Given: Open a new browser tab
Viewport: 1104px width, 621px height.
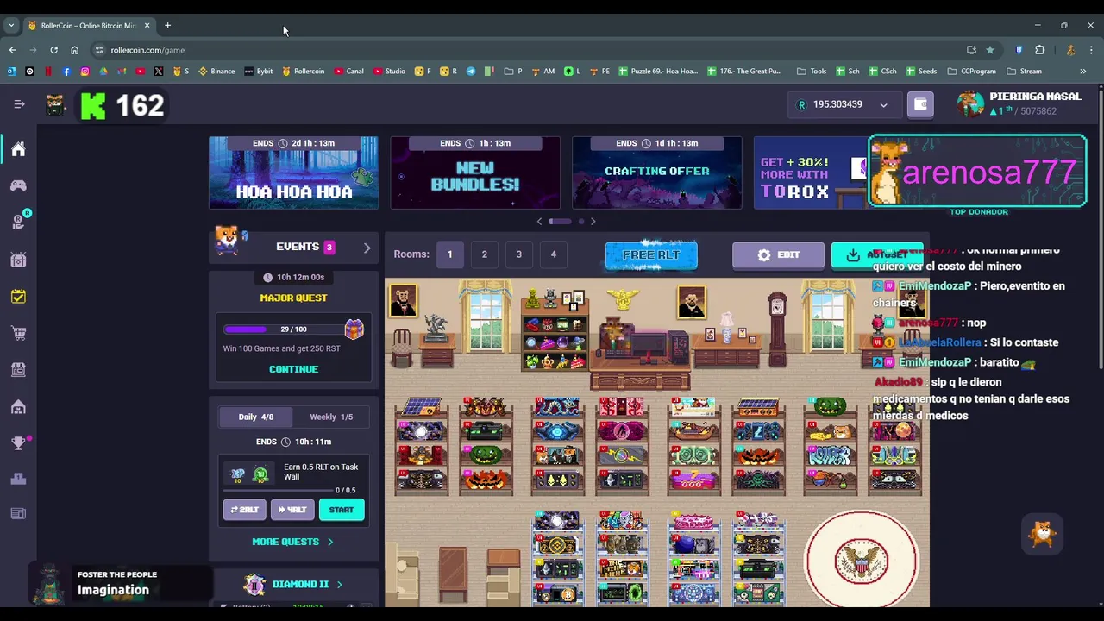Looking at the screenshot, I should click(x=167, y=25).
